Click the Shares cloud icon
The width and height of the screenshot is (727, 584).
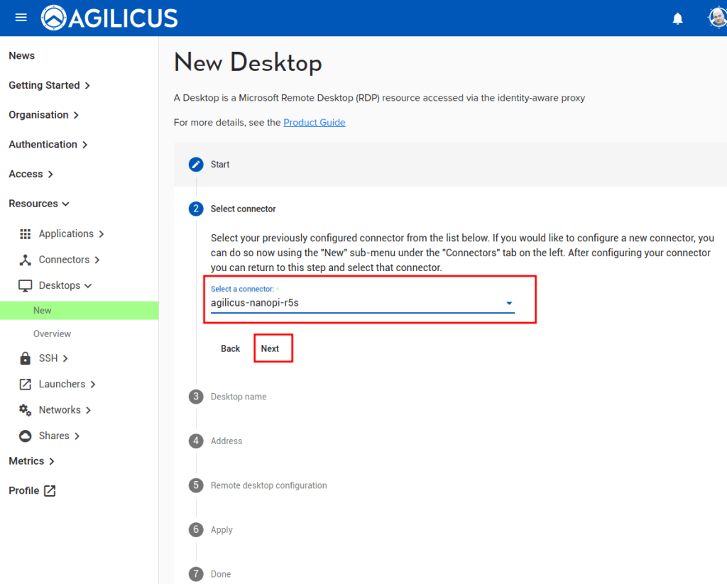click(26, 436)
